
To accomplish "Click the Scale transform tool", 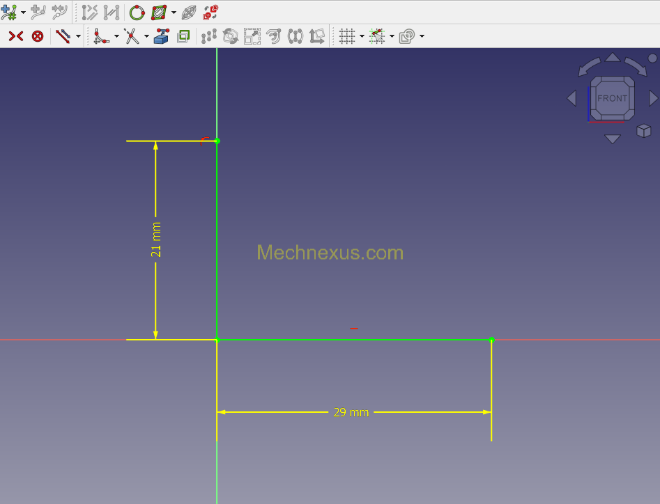I will click(x=252, y=37).
